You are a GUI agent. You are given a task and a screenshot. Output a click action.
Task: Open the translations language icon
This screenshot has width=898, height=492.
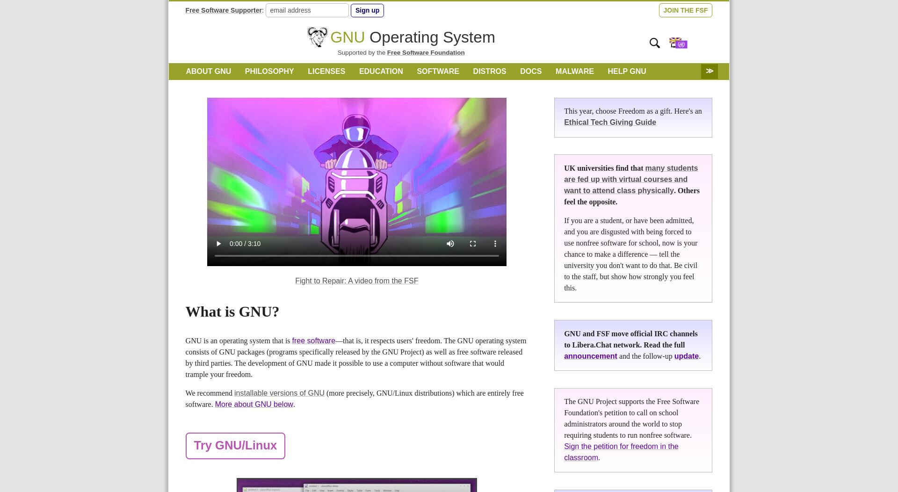678,43
